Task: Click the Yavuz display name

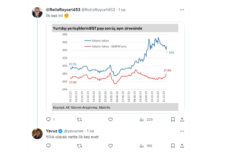Action: coord(52,131)
